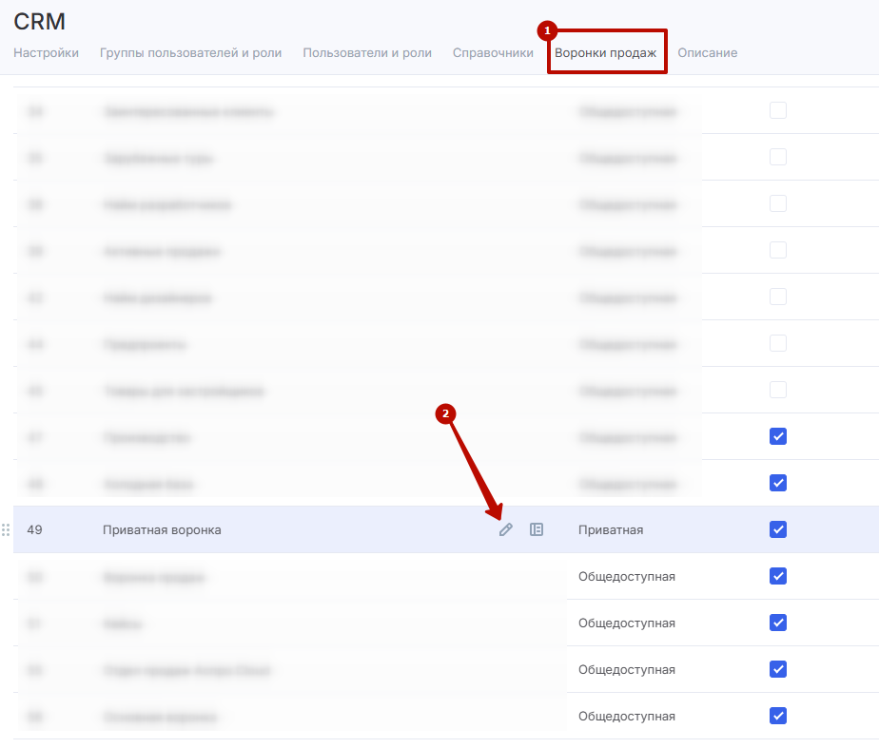Screen dimensions: 879x748
Task: Toggle the checkbox directly above the Приватная row
Action: point(778,483)
